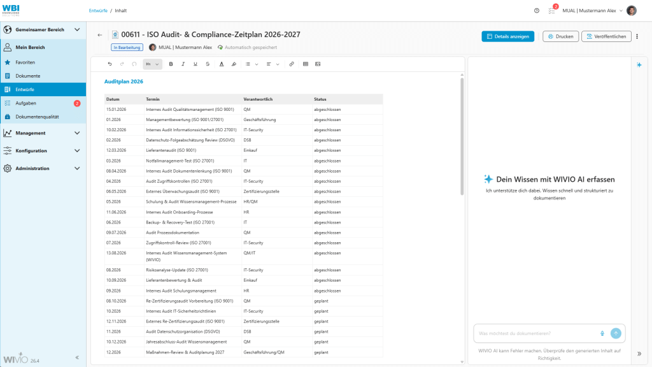Click the user avatar in header
Screen dimensions: 652x367
pos(631,11)
